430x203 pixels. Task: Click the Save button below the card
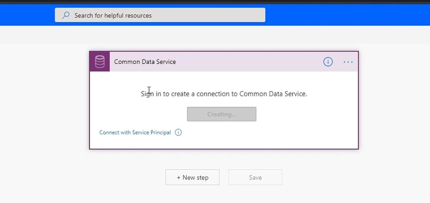tap(255, 177)
